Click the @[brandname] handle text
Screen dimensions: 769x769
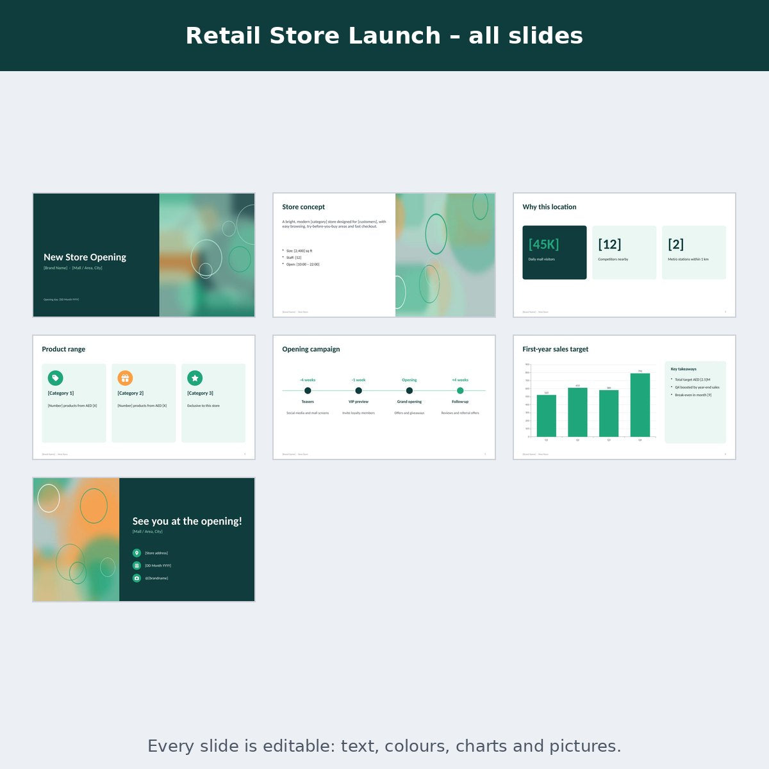pos(156,578)
